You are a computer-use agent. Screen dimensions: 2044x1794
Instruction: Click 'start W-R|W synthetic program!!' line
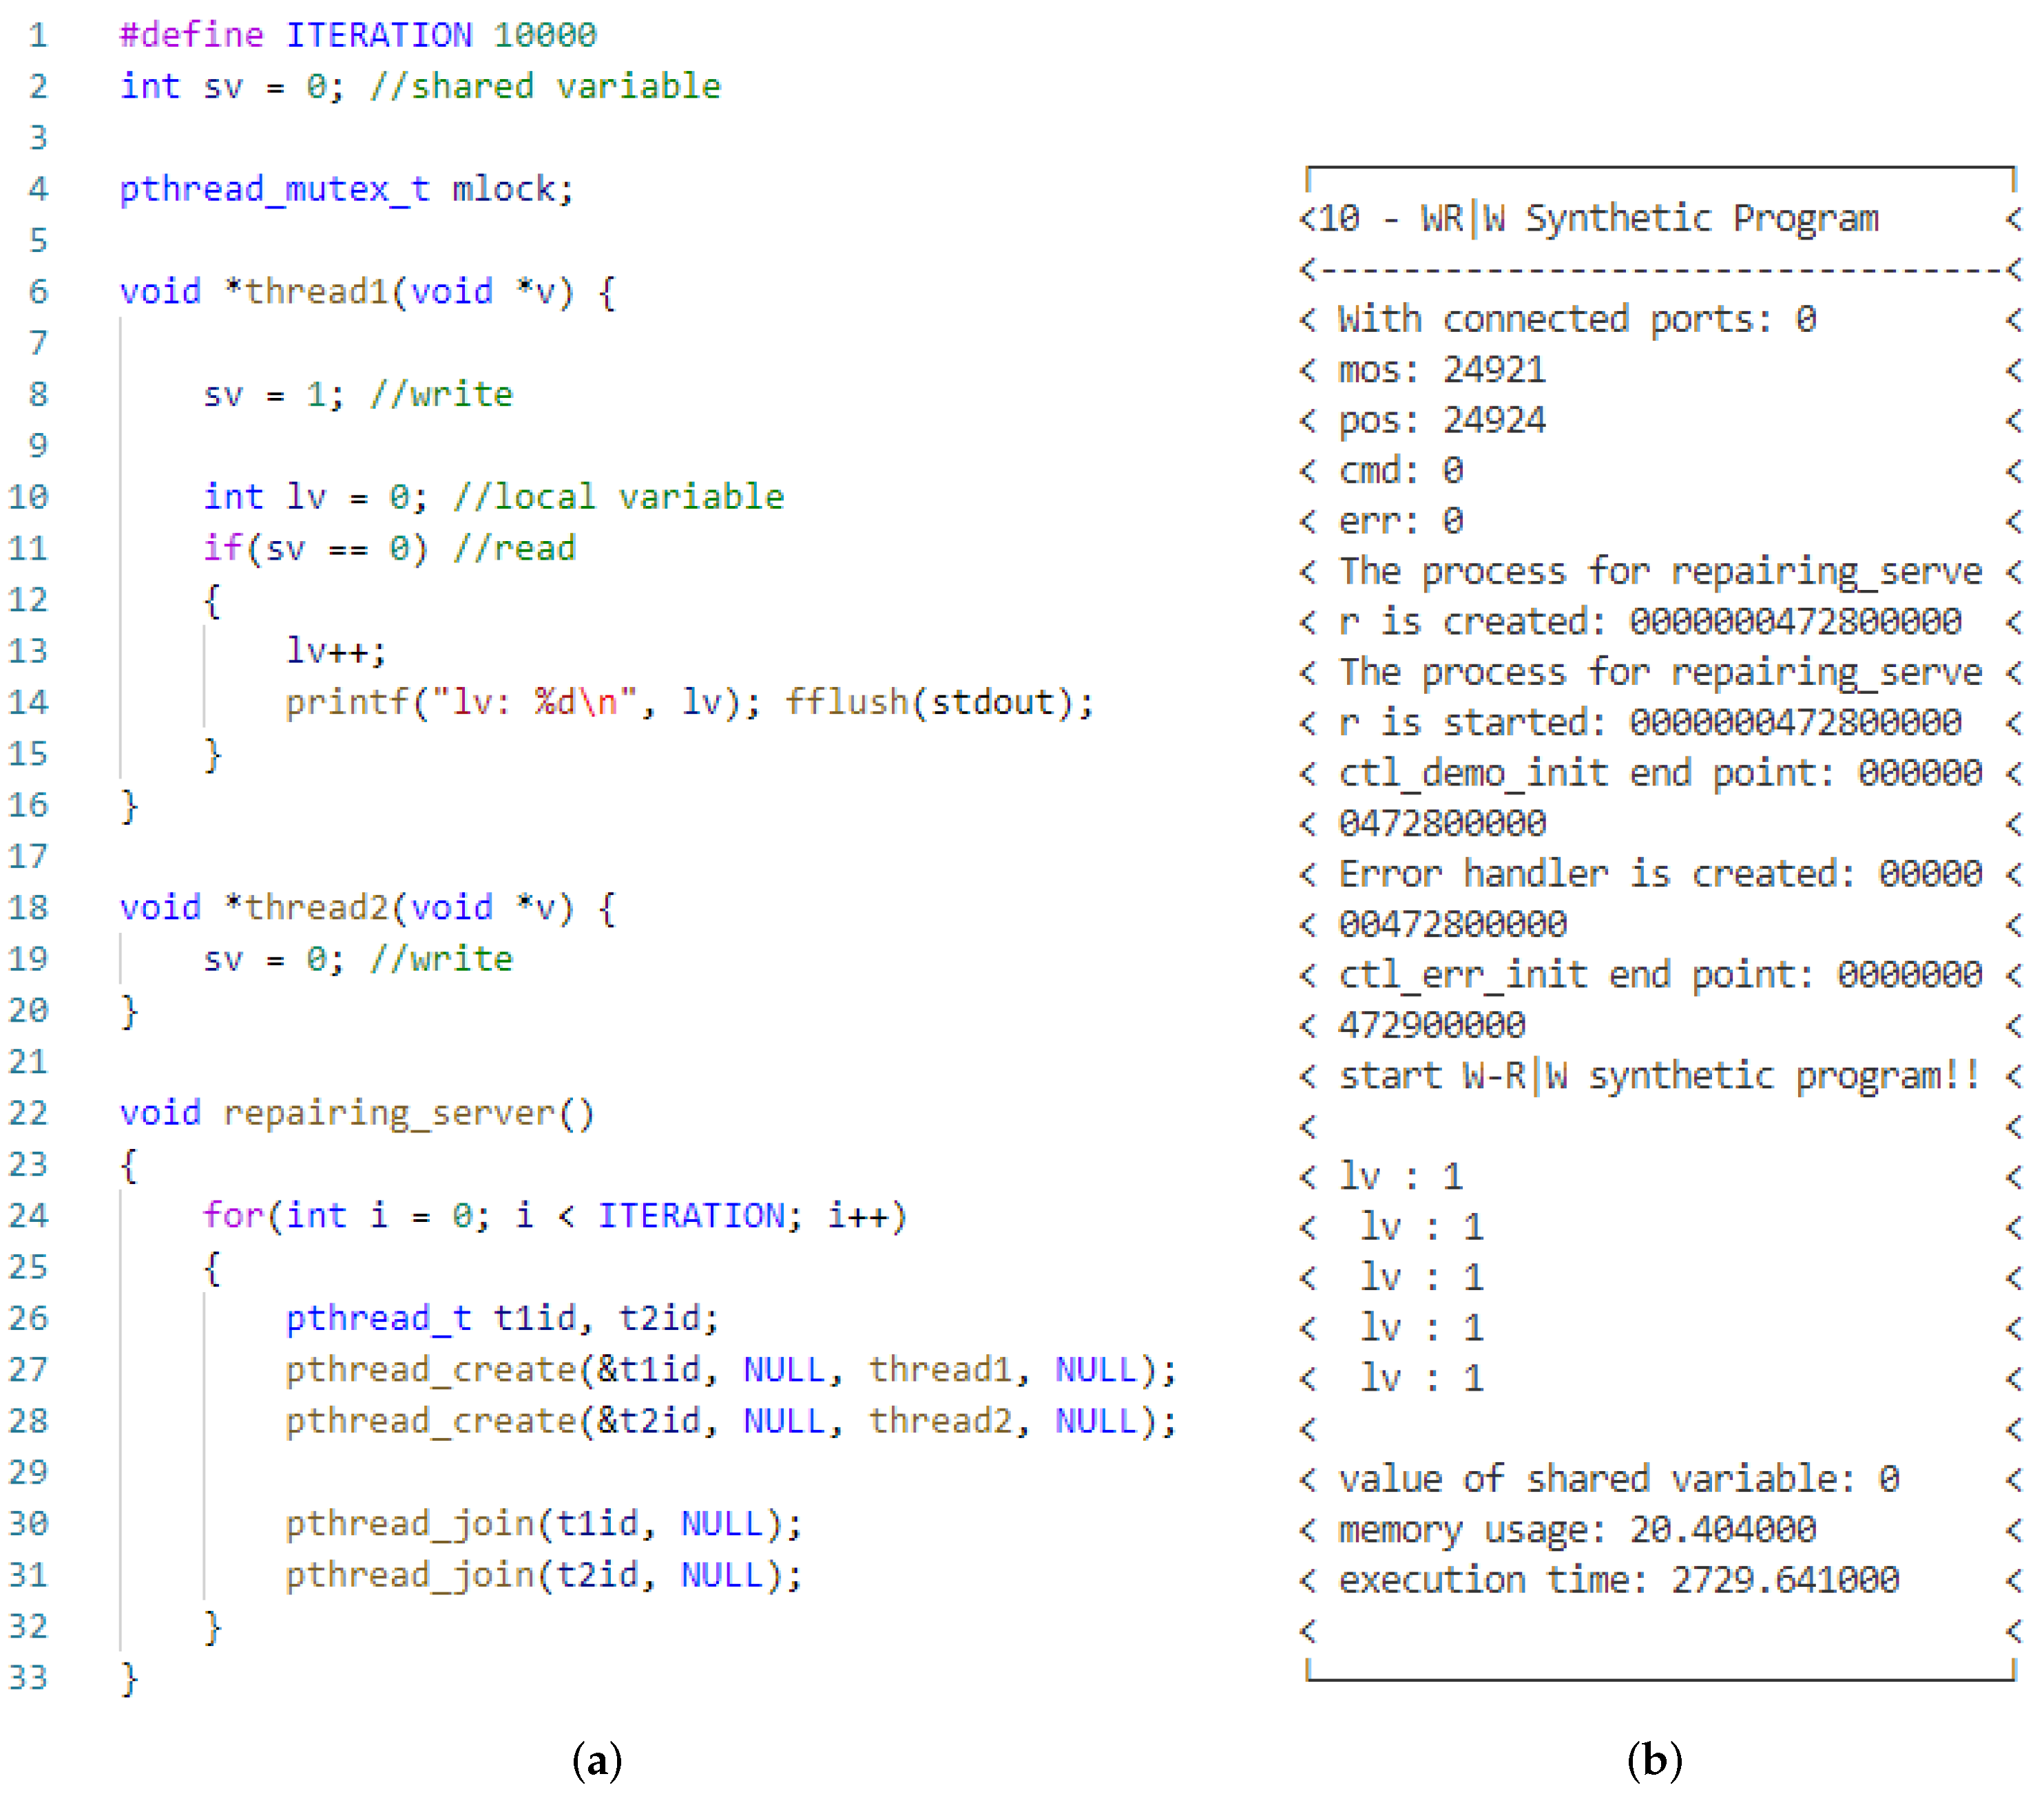[x=1660, y=1077]
